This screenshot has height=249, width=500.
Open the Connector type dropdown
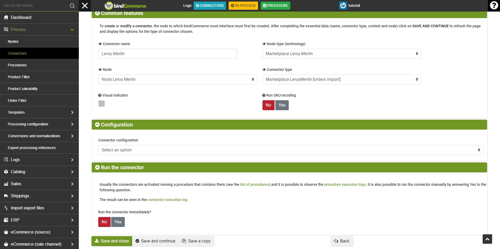(342, 80)
